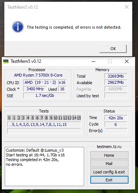Close the TestMem5 main window
This screenshot has width=138, height=193.
click(127, 61)
